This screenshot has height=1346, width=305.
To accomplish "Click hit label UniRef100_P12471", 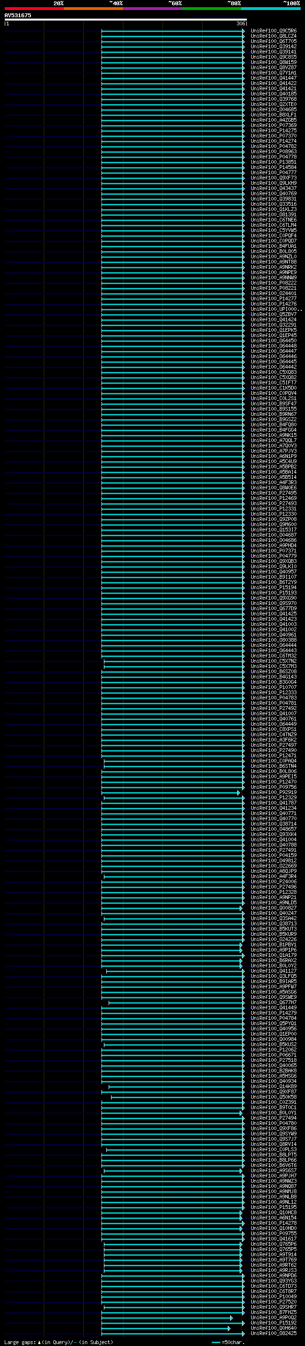I will (x=274, y=755).
